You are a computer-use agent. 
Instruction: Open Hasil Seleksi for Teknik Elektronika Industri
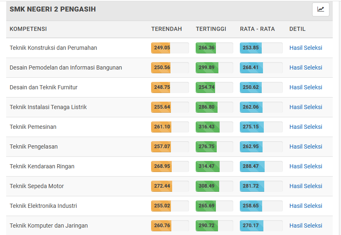[x=305, y=205]
